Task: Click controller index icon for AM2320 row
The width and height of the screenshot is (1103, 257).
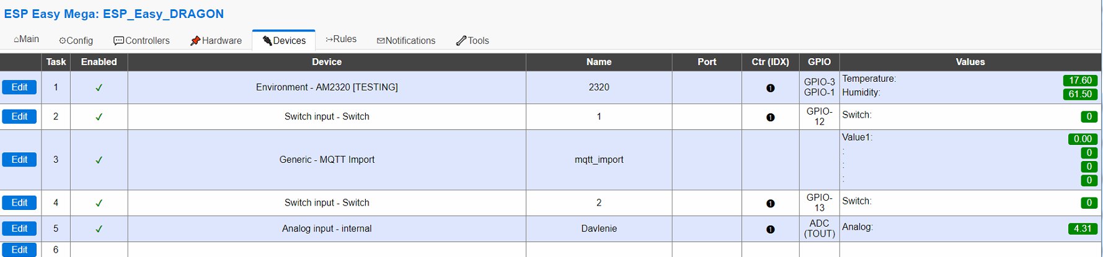Action: pyautogui.click(x=770, y=88)
